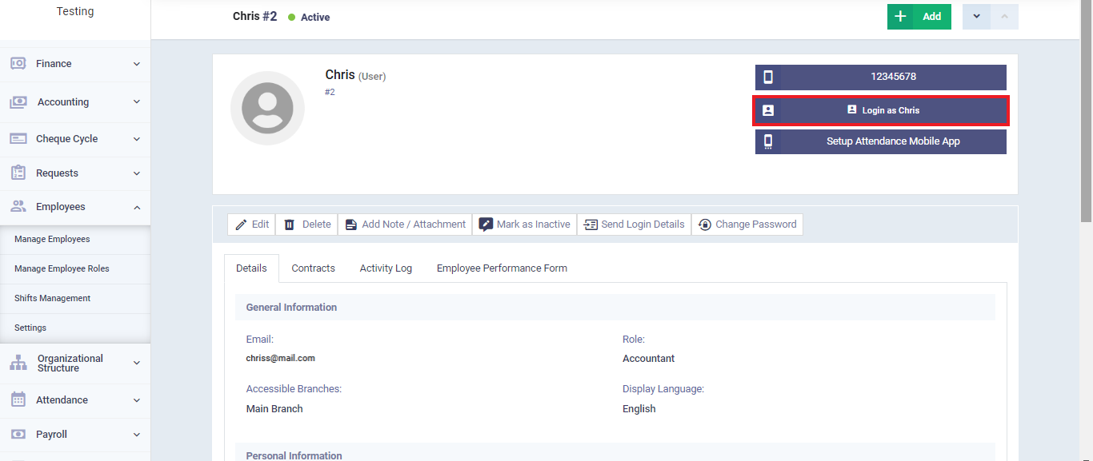
Task: Click the note icon on Add Note / Attachment
Action: (x=350, y=225)
